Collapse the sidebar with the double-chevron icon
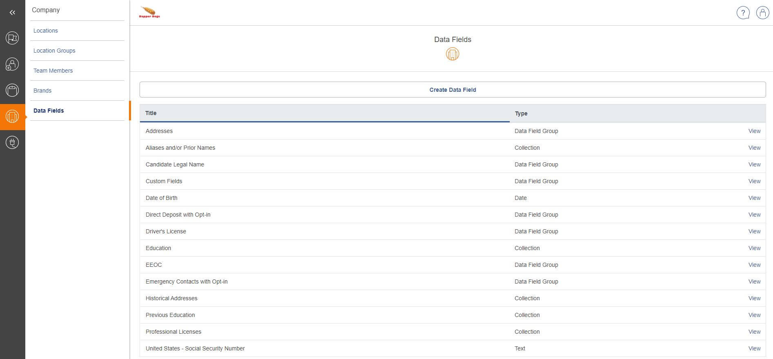Screen dimensions: 773x359 [x=12, y=13]
